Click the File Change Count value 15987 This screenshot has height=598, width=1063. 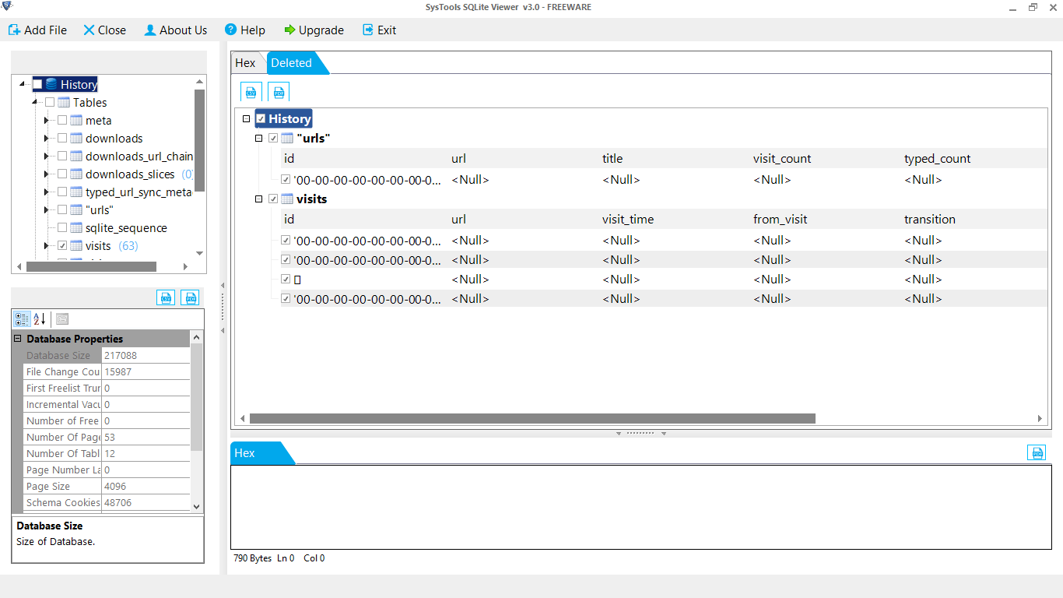(146, 371)
